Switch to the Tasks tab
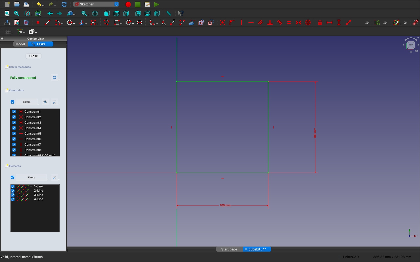 coord(41,44)
